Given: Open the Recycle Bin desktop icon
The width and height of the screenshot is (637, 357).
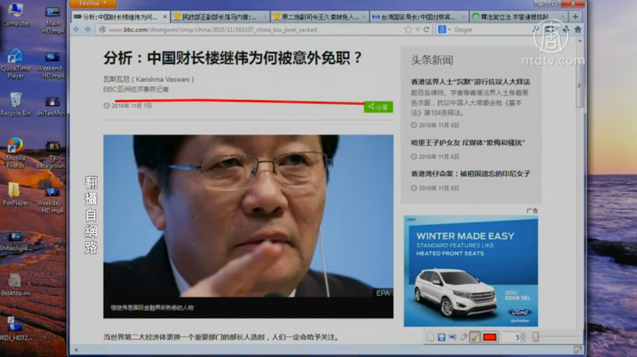Looking at the screenshot, I should click(x=16, y=103).
